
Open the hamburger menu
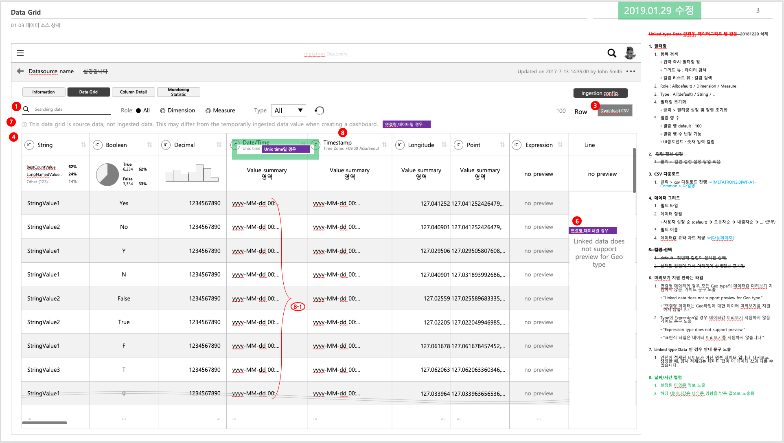point(20,53)
